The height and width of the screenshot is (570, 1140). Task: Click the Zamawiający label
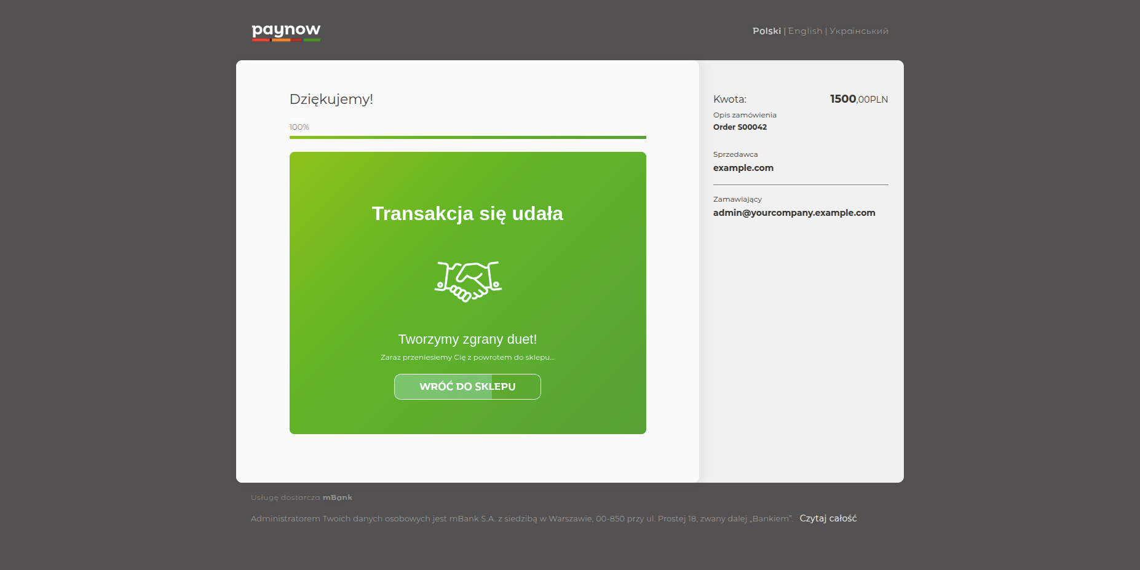[737, 199]
